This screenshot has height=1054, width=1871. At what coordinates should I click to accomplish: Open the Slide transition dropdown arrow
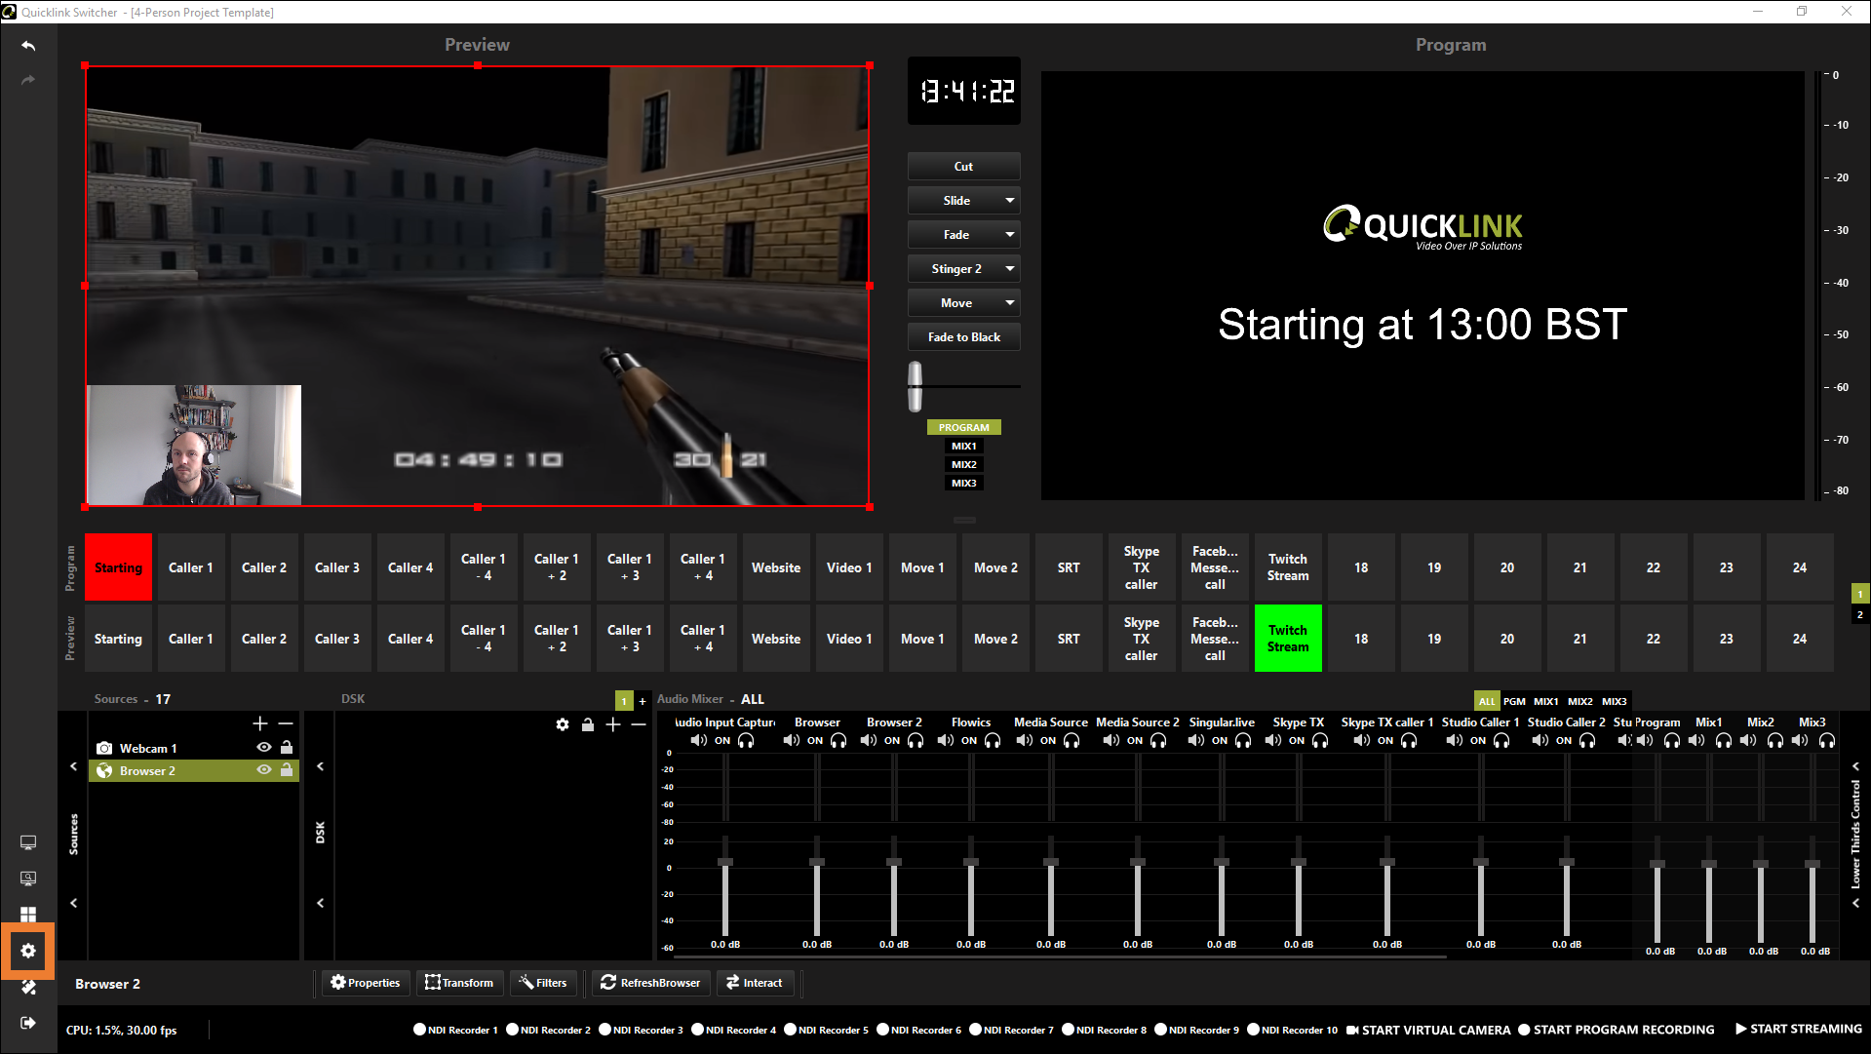(1010, 201)
